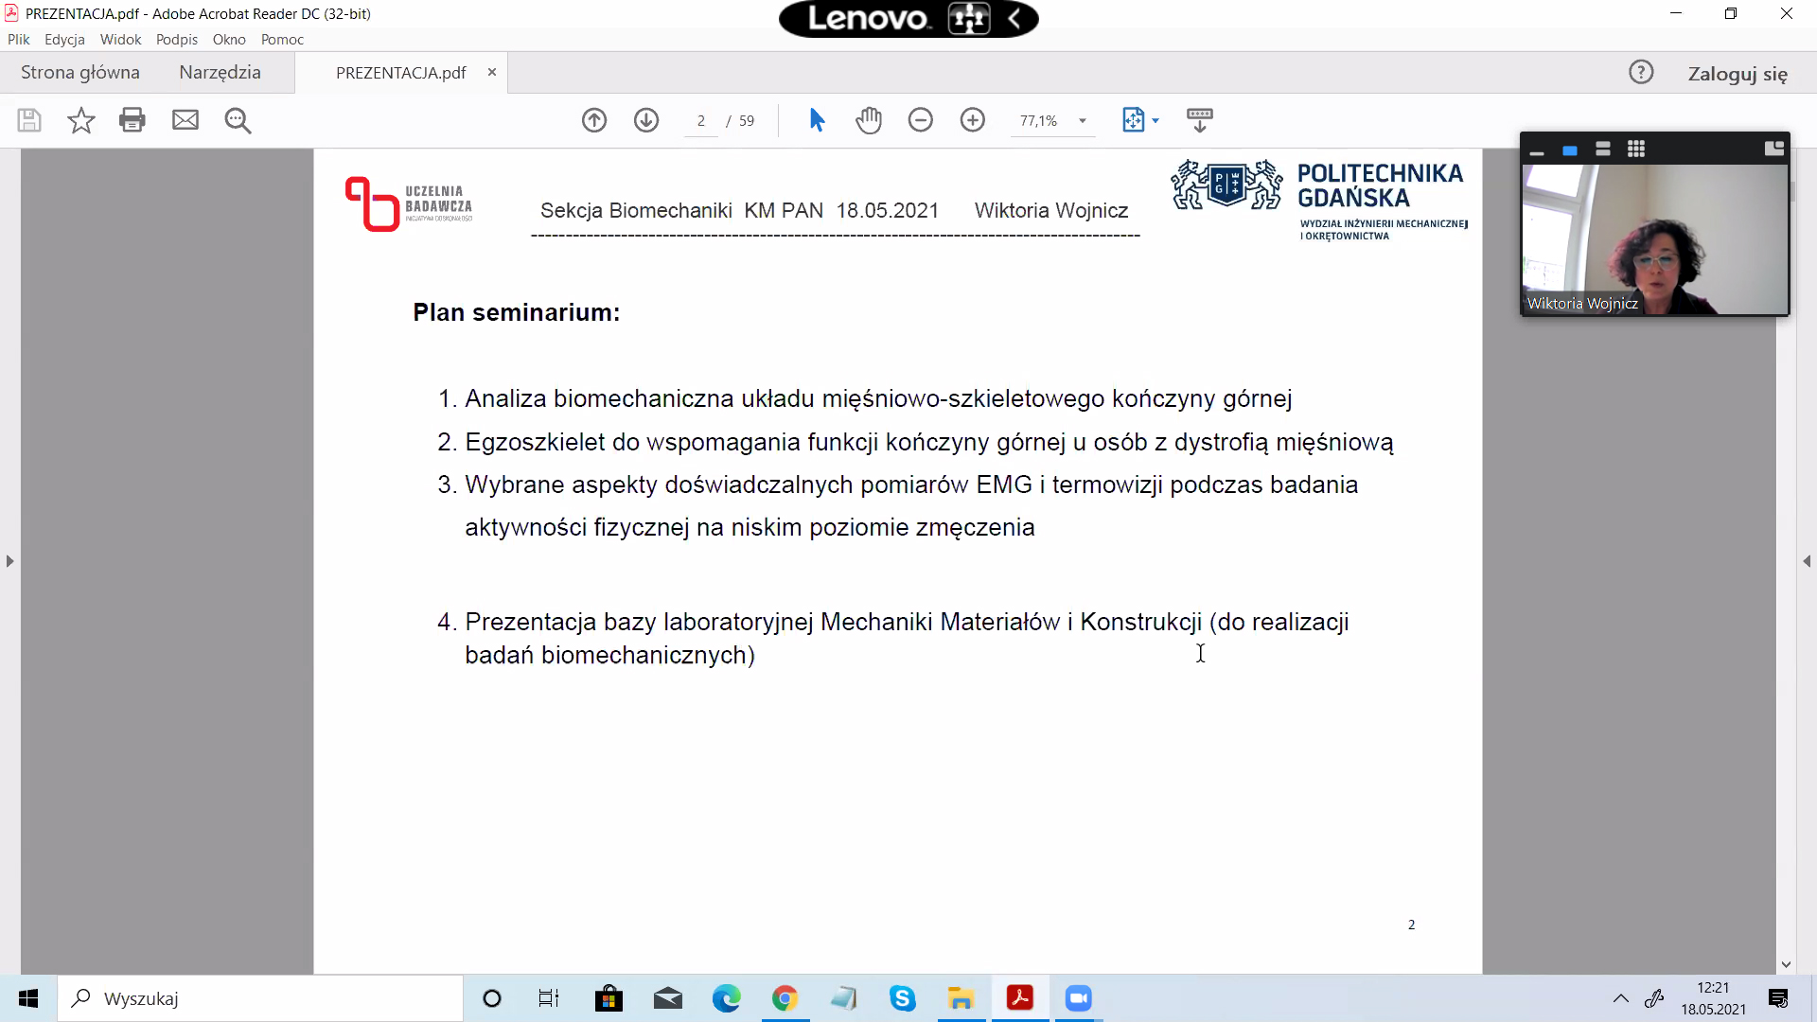Open Acrobat help question mark
The image size is (1817, 1022).
click(x=1641, y=73)
